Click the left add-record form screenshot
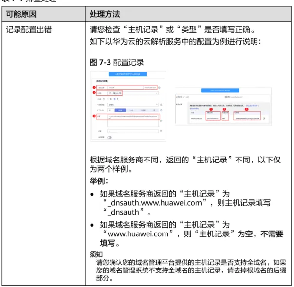This screenshot has width=294, height=287. tap(128, 106)
